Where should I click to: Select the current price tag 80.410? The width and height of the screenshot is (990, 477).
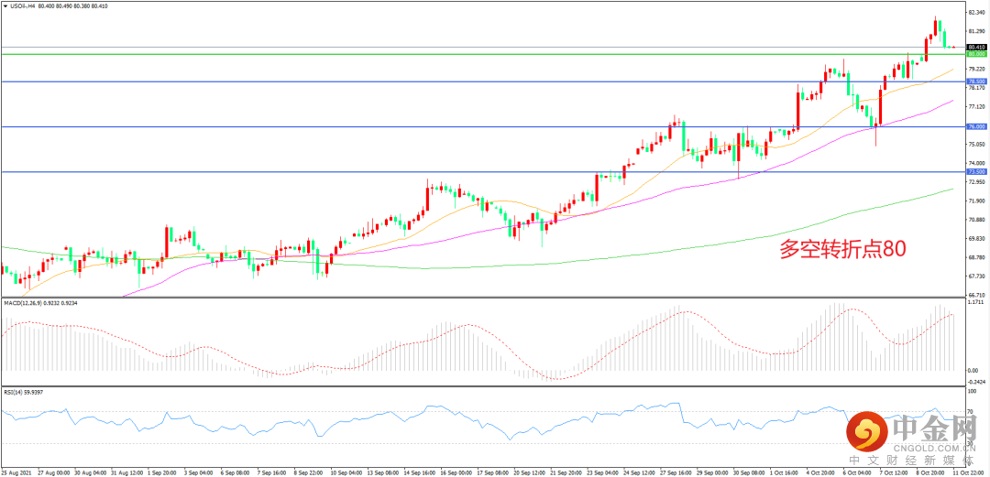977,48
